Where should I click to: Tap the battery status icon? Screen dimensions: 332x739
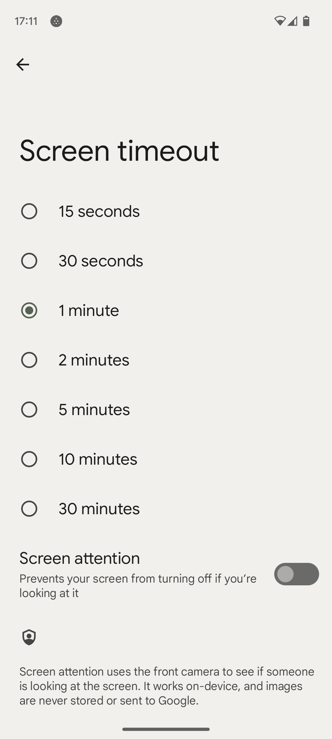306,21
